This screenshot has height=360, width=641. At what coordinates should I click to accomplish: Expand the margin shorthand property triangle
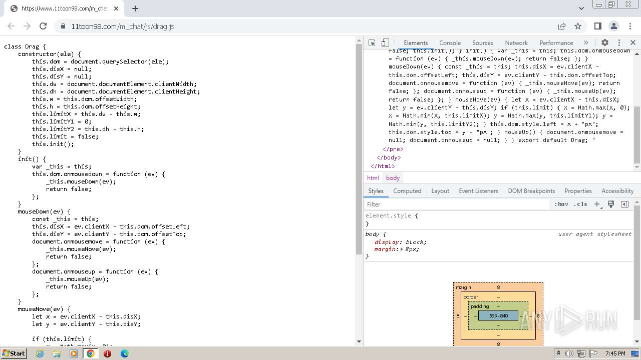pos(402,249)
